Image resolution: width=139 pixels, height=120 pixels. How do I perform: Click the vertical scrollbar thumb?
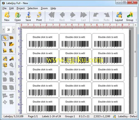pos(135,52)
